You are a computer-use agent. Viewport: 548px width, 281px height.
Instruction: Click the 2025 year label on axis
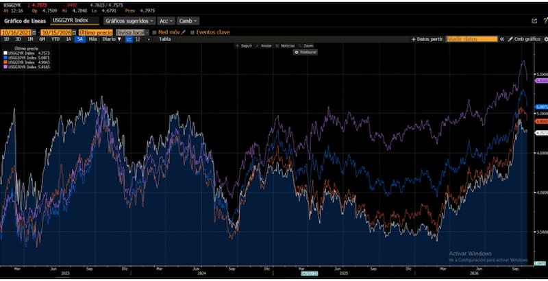coord(345,273)
